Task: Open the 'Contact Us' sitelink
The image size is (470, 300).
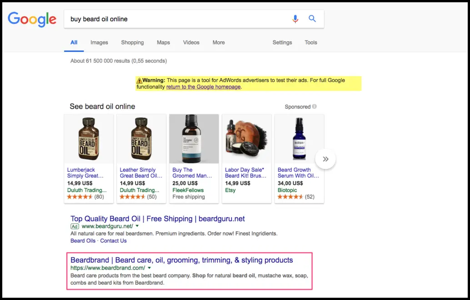Action: (113, 241)
